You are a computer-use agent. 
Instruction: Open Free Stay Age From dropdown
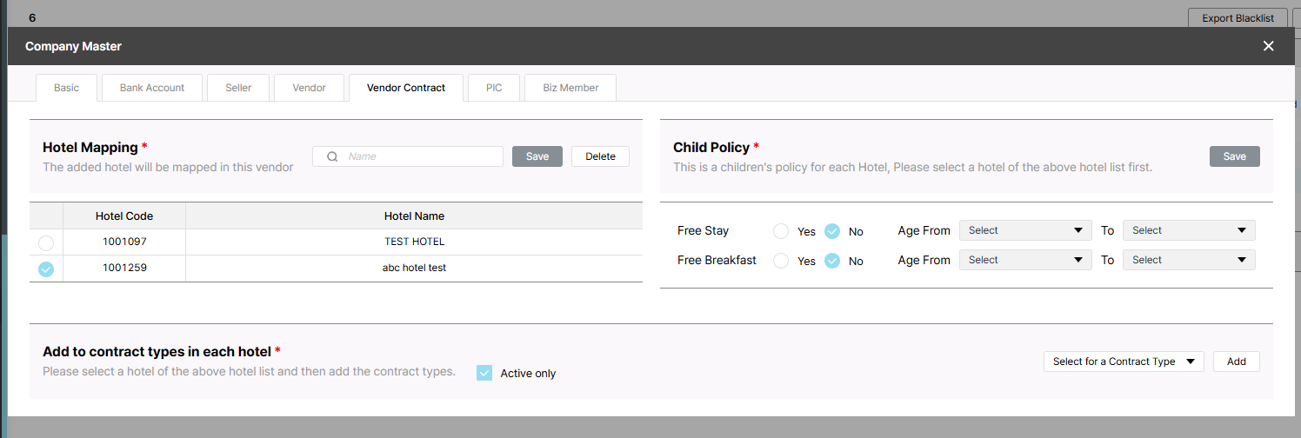click(x=1024, y=230)
